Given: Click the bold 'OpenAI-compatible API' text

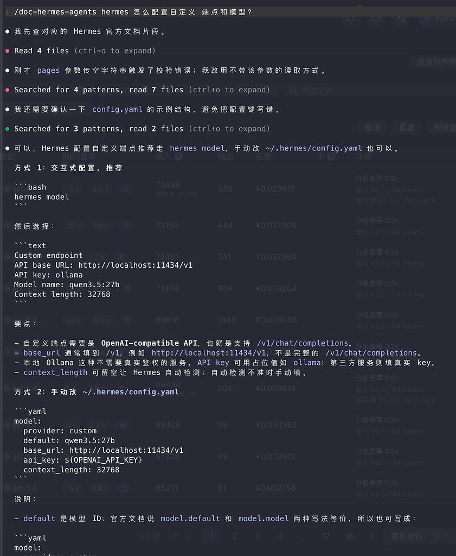Looking at the screenshot, I should (149, 343).
